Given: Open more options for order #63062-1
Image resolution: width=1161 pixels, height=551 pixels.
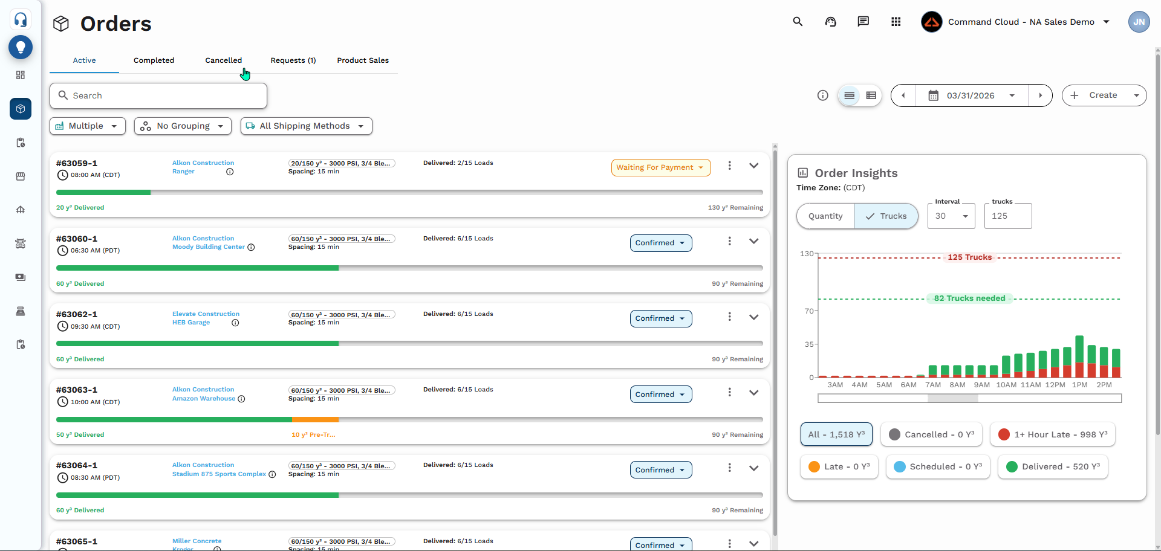Looking at the screenshot, I should pyautogui.click(x=730, y=317).
